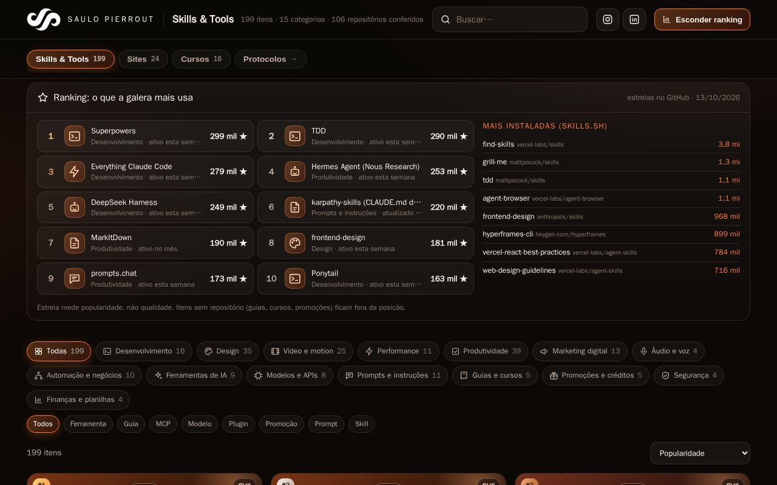The height and width of the screenshot is (485, 777).
Task: Click the MarkItDown document icon
Action: (74, 243)
